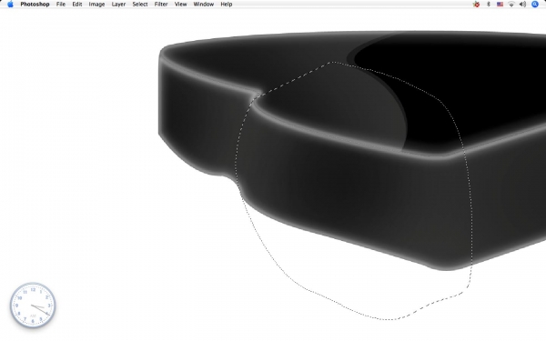Viewport: 546px width, 341px height.
Task: Open the Wi-Fi status menu
Action: (511, 5)
